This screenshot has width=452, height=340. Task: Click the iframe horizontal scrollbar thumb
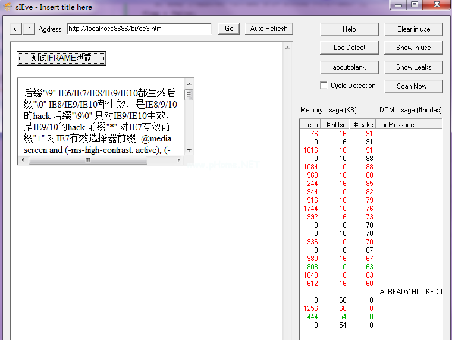pos(87,160)
